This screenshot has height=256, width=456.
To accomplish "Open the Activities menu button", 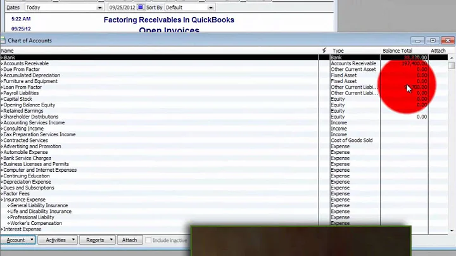I will click(58, 240).
